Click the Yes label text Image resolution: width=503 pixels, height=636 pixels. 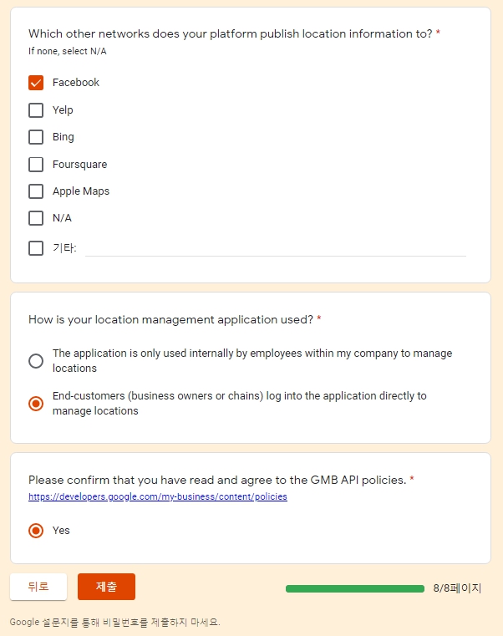pyautogui.click(x=61, y=531)
